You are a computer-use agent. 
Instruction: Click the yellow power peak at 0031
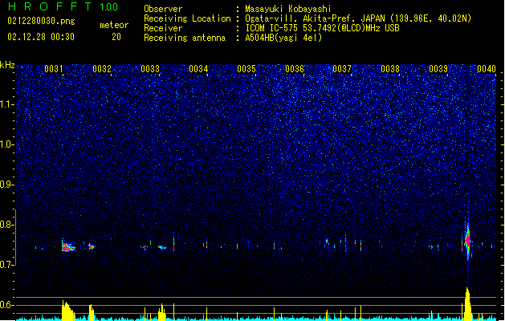[x=67, y=311]
